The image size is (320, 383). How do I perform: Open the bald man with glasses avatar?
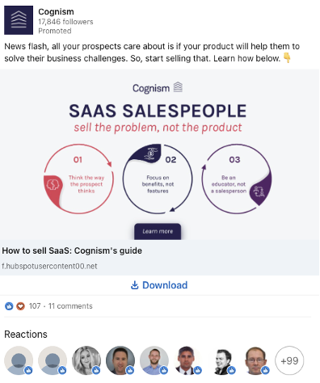pos(255,360)
